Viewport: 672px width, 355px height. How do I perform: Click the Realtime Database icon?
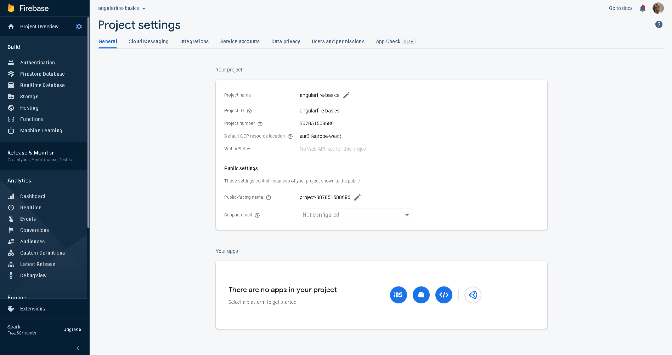pyautogui.click(x=11, y=85)
